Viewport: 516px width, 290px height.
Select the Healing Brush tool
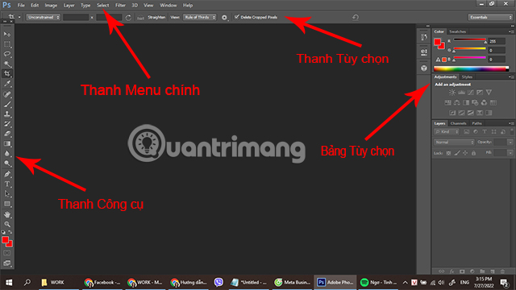[x=7, y=94]
